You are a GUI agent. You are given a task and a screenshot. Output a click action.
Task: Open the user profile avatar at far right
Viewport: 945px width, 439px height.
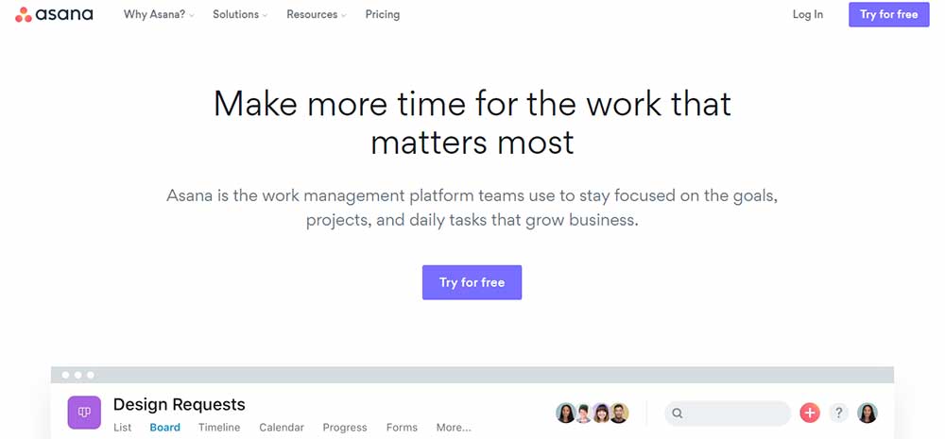point(868,414)
